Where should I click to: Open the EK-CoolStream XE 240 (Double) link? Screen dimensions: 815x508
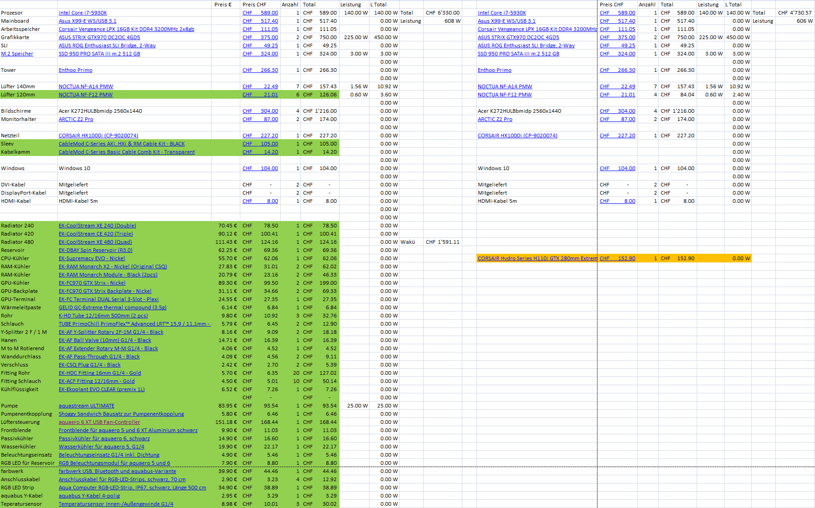(97, 226)
